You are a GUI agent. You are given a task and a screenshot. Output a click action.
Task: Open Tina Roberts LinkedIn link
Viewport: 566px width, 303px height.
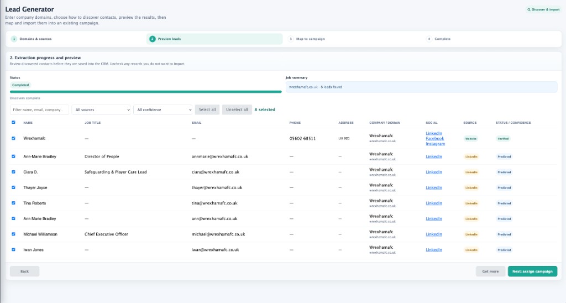[x=434, y=203]
